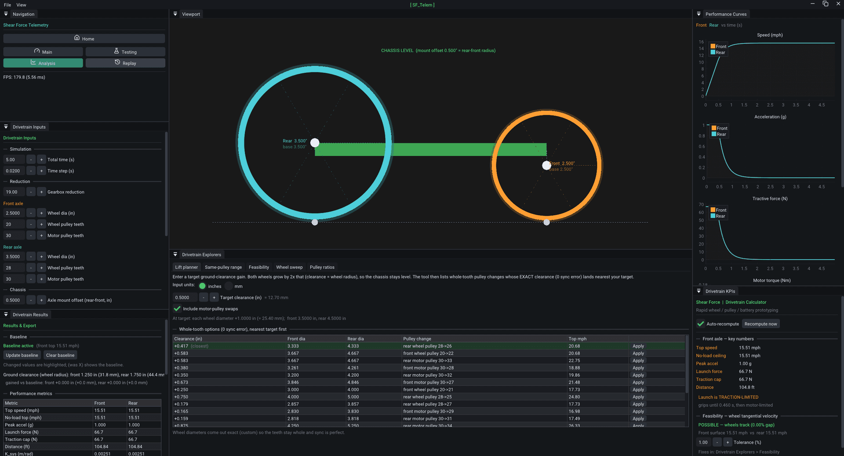Click the options table scrollbar
Viewport: 844px width, 456px height.
tap(687, 365)
